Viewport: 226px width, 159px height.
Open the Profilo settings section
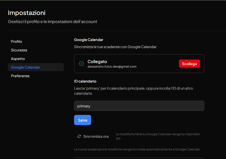[x=36, y=42]
